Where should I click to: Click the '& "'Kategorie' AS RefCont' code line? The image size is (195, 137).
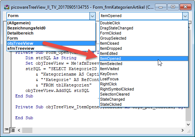point(67,80)
